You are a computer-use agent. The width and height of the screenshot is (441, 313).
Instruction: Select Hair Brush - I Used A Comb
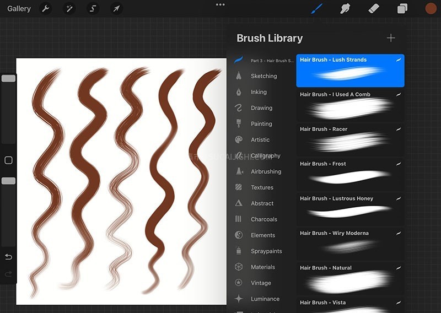click(x=350, y=105)
